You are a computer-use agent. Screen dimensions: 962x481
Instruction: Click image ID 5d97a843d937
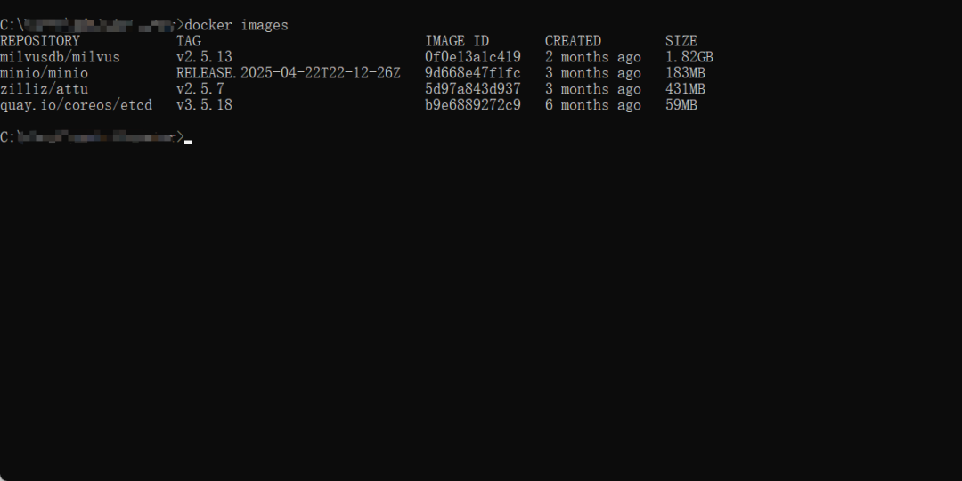[472, 89]
